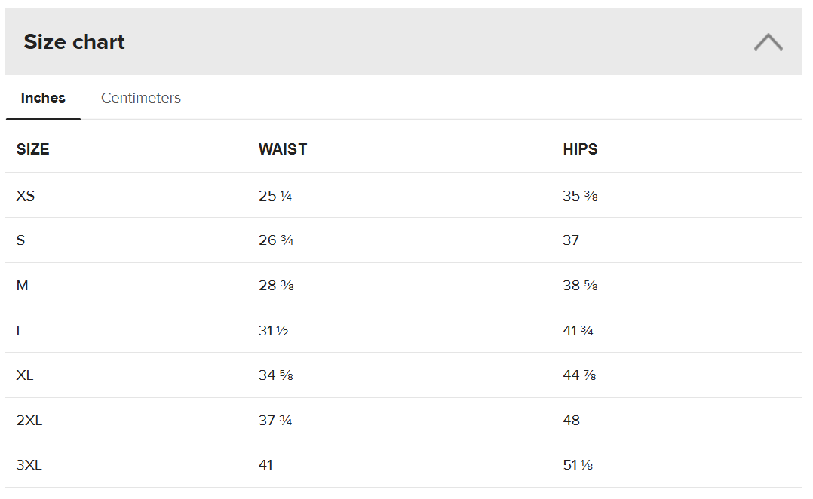813x499 pixels.
Task: Collapse the Size chart section chevron
Action: [x=768, y=42]
